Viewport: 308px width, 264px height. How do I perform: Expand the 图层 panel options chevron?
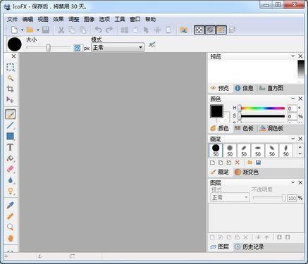[292, 182]
